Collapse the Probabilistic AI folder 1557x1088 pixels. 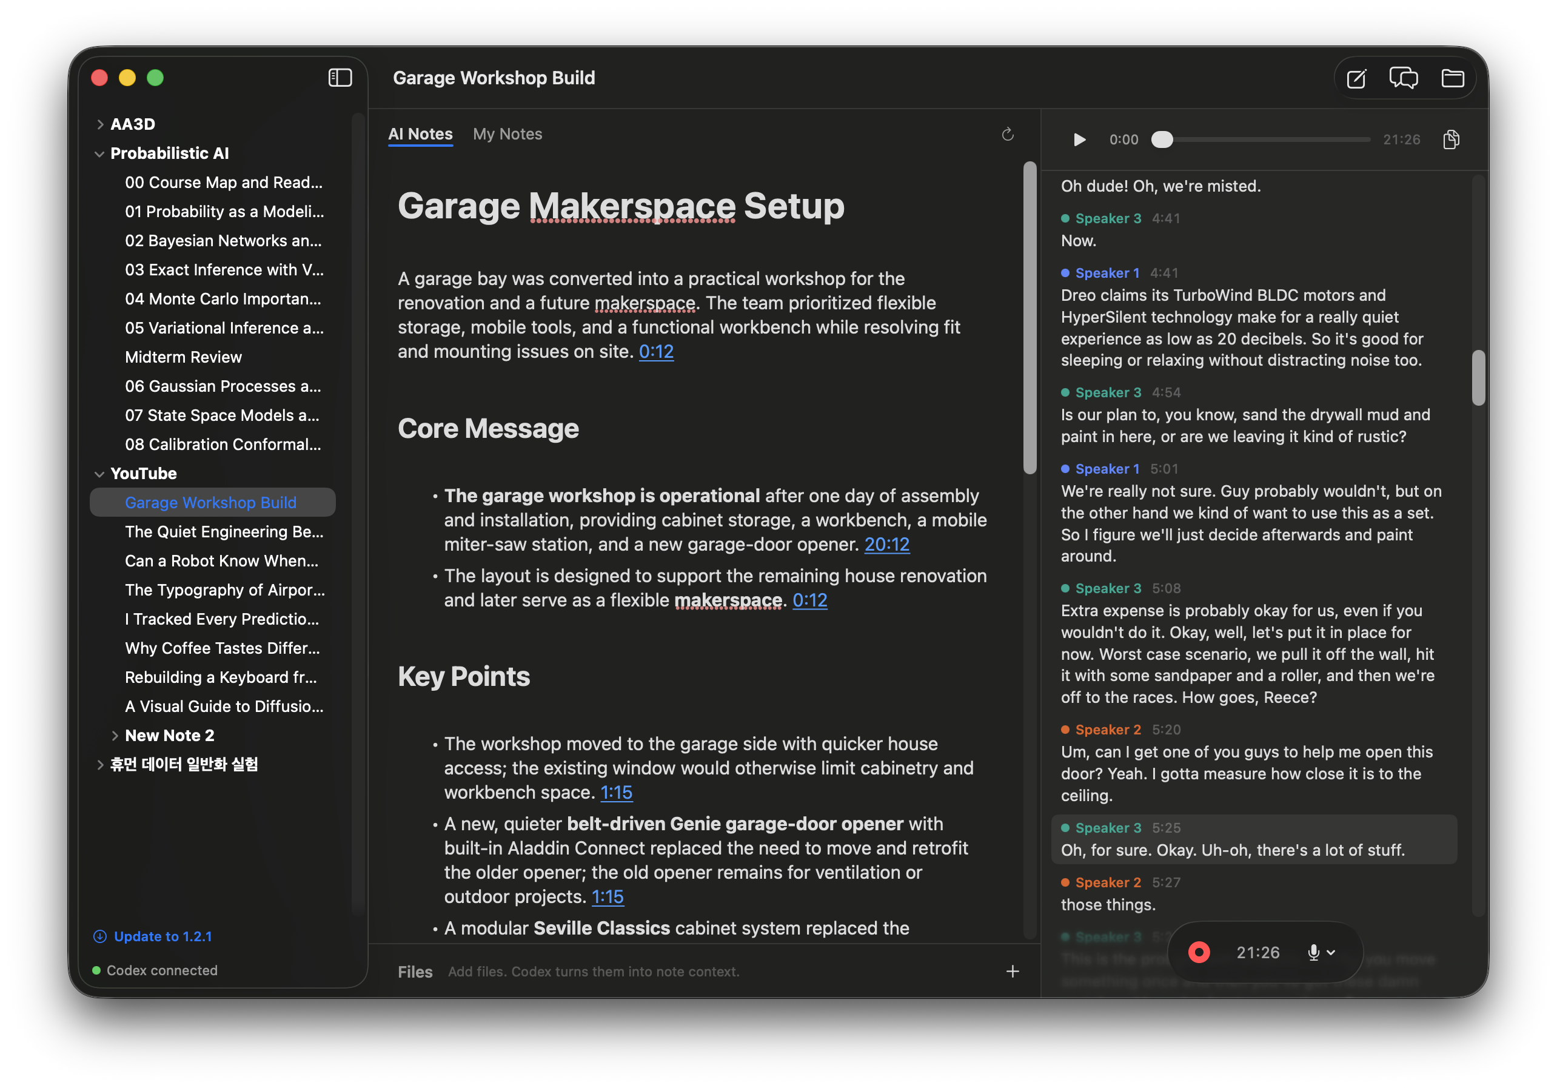[99, 153]
